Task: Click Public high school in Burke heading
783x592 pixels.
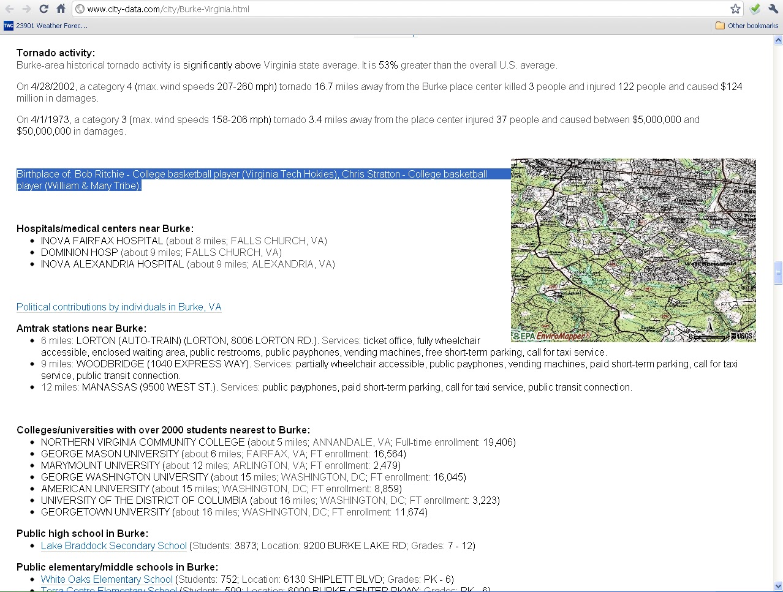Action: pyautogui.click(x=82, y=533)
